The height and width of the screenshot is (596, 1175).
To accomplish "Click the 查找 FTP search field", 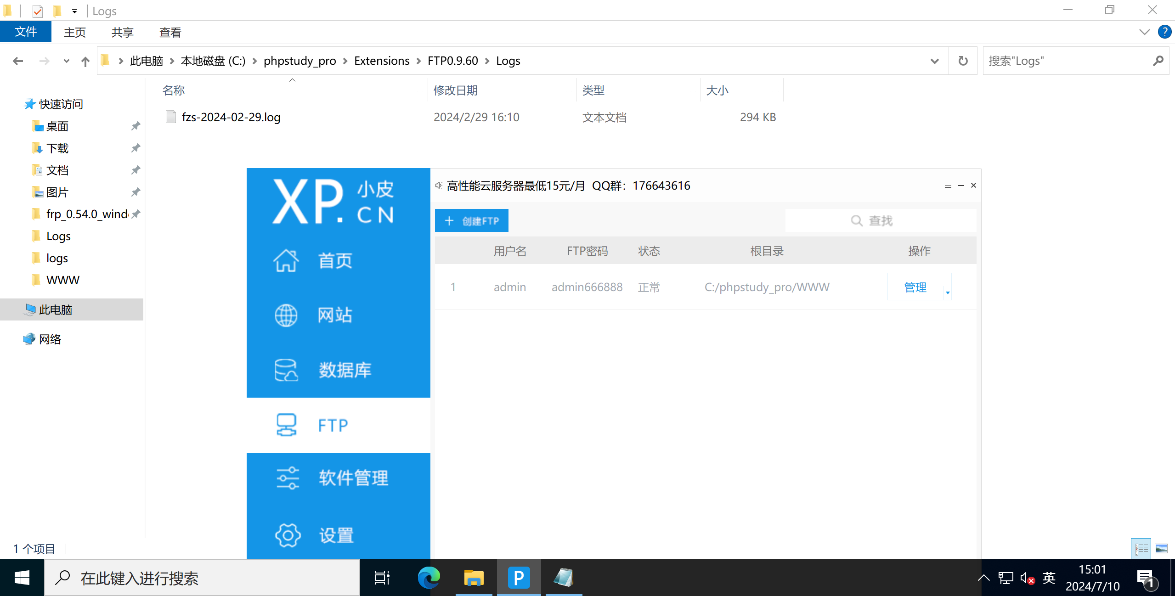I will point(880,221).
